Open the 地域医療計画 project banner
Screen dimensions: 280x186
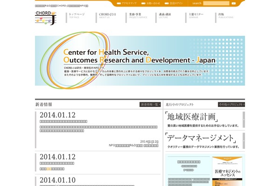[x=205, y=120]
